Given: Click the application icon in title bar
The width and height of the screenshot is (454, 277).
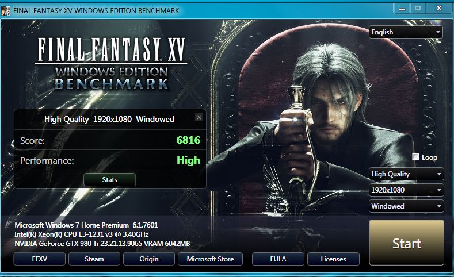Looking at the screenshot, I should [x=6, y=10].
